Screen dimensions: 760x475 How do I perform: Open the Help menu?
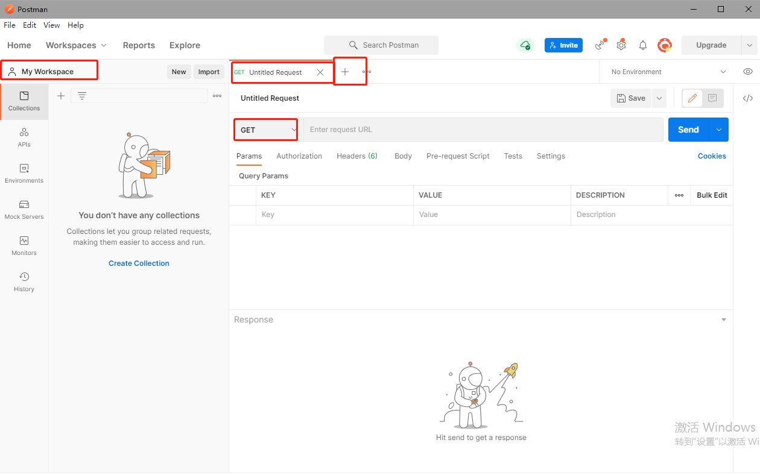[x=75, y=25]
